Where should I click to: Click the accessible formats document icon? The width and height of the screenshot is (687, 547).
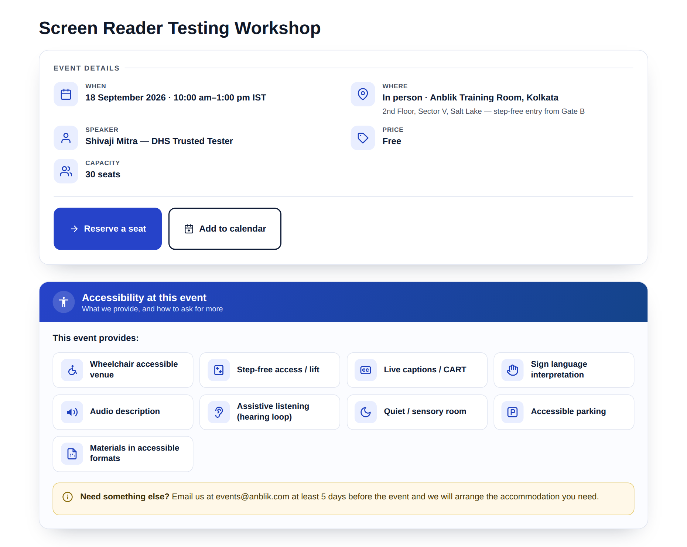[x=72, y=454]
